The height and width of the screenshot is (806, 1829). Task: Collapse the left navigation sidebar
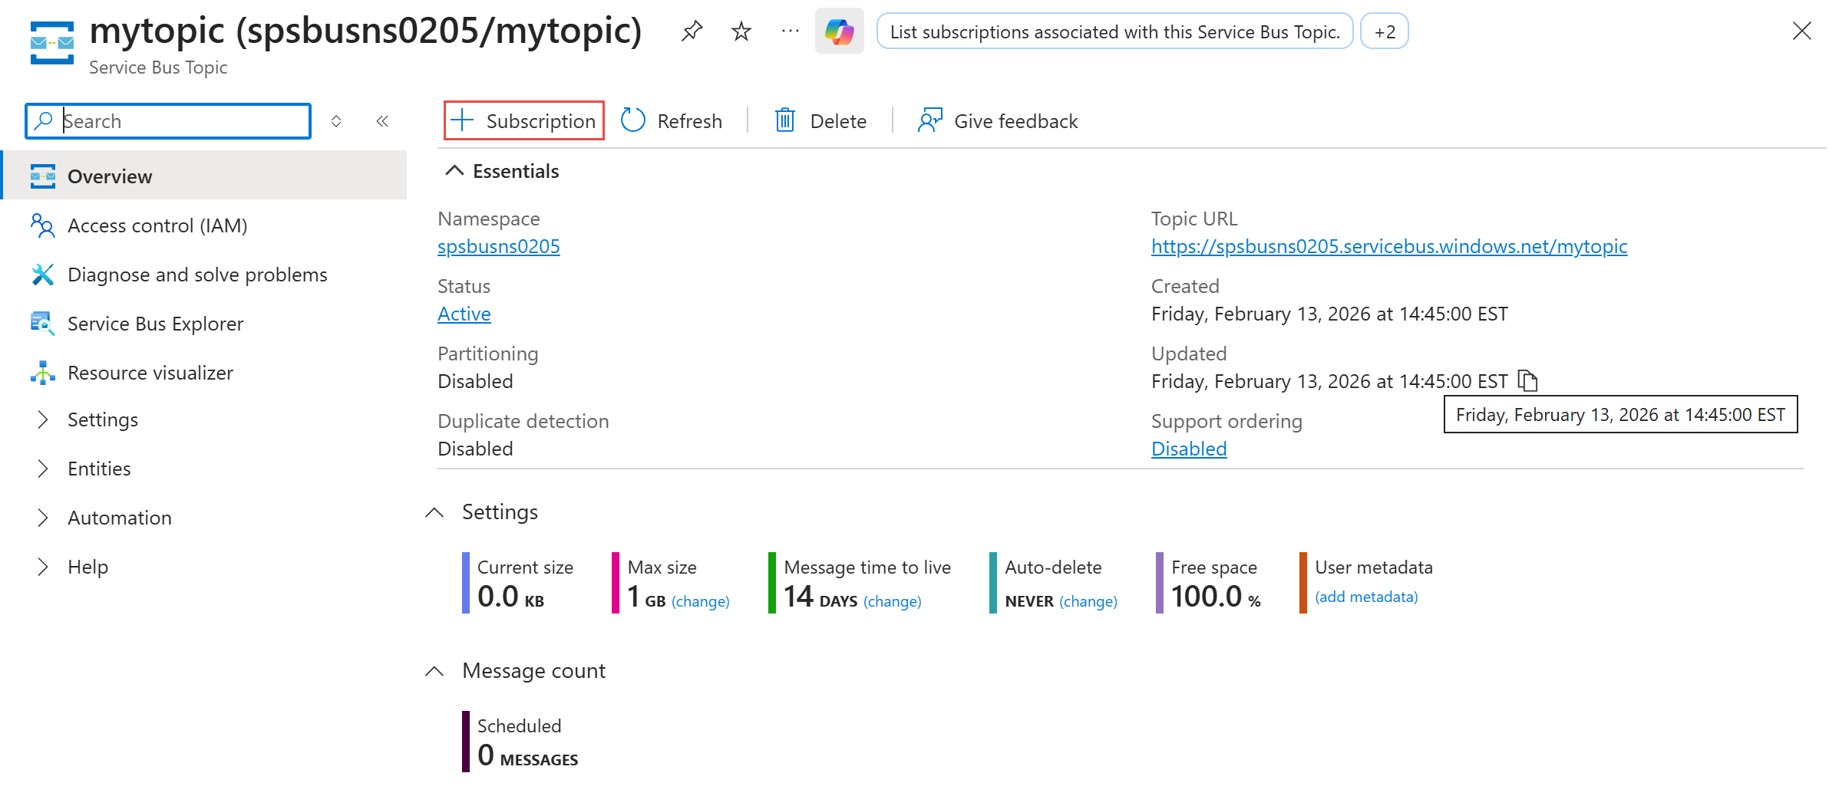pyautogui.click(x=382, y=120)
